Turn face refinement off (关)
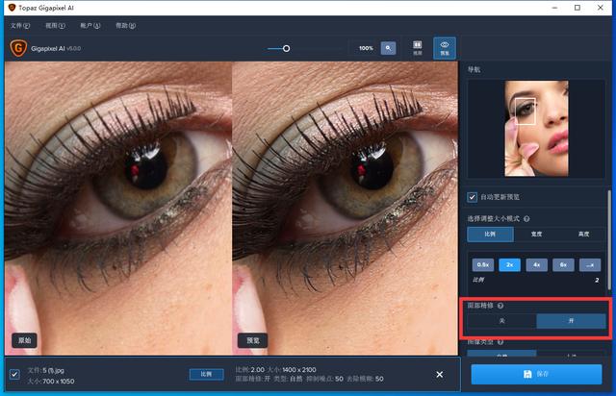Viewport: 616px width, 396px height. [501, 321]
